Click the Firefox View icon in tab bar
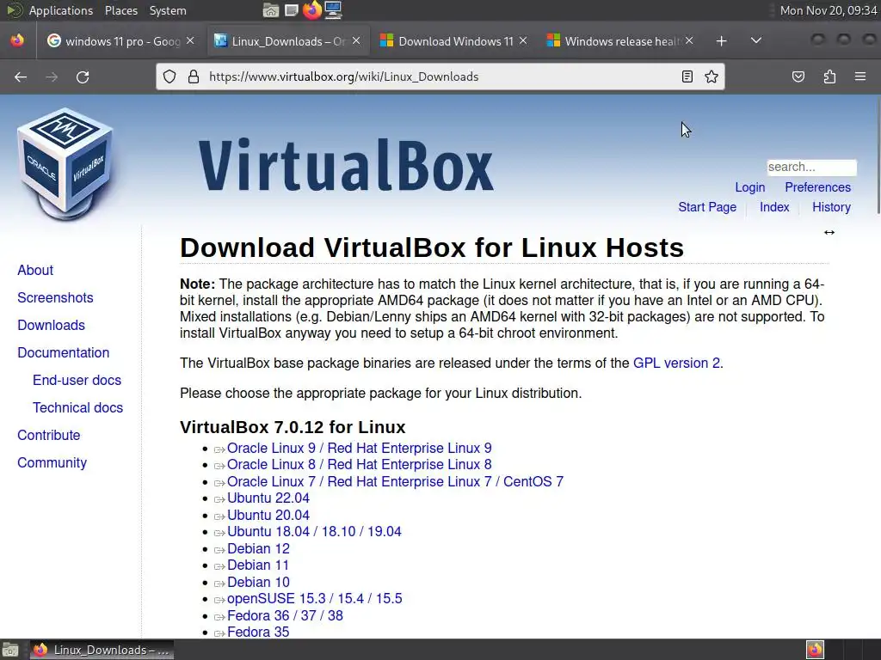881x660 pixels. [17, 40]
